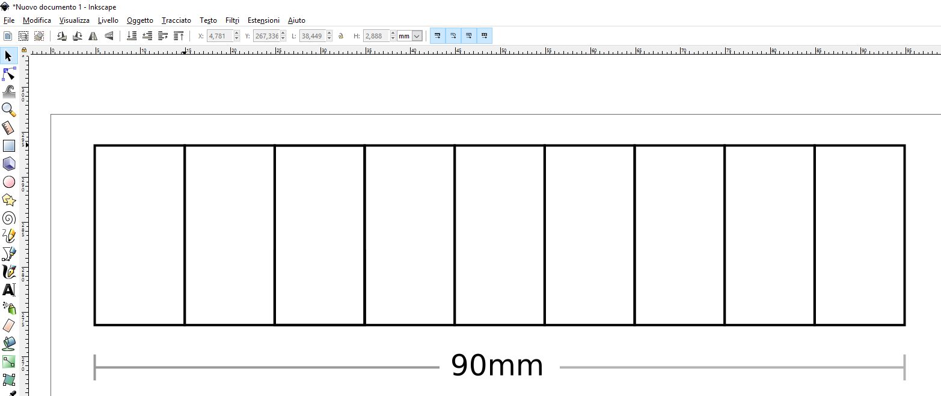This screenshot has width=941, height=396.
Task: Lower selection one step
Action: pyautogui.click(x=147, y=36)
